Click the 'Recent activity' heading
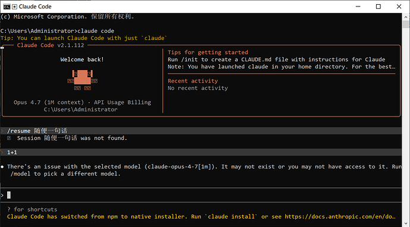 tap(193, 81)
